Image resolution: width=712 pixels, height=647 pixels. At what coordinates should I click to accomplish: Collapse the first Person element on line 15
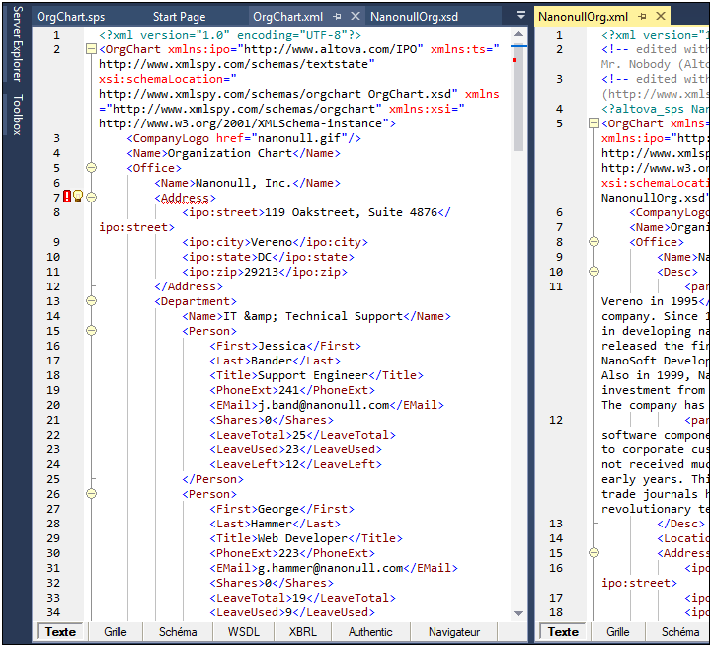coord(92,331)
